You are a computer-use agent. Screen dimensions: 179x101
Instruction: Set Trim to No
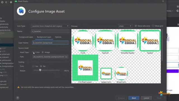pos(41,66)
